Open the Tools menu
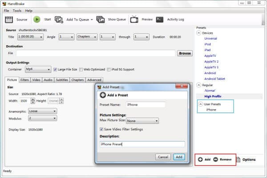 click(x=17, y=11)
